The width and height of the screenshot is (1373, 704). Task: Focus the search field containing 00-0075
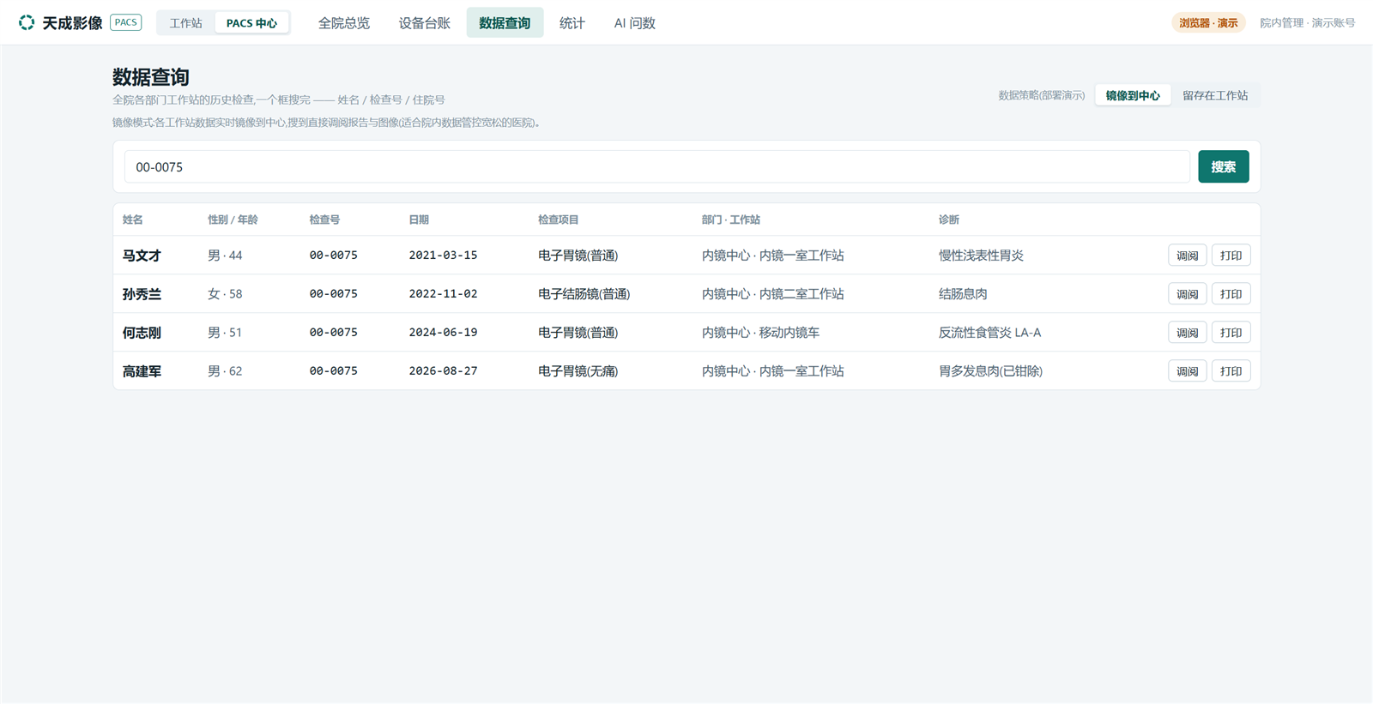(656, 166)
